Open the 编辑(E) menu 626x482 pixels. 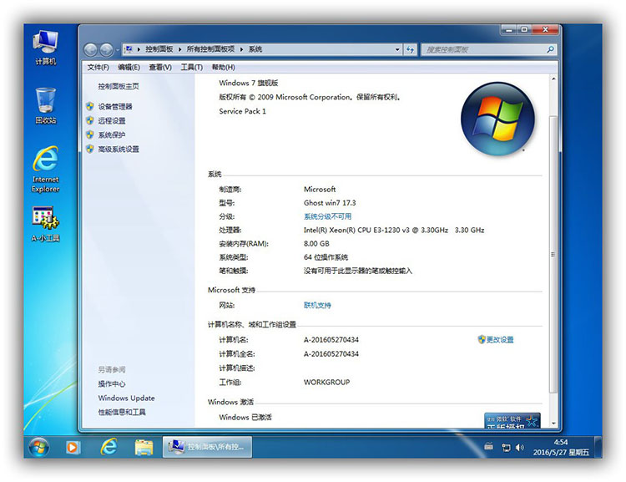129,67
